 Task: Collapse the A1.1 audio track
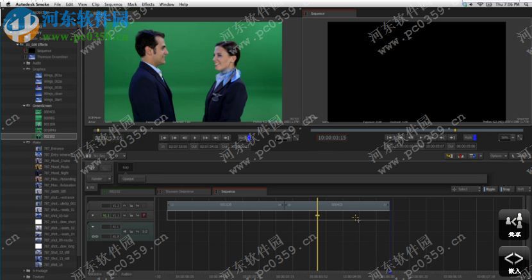93,226
